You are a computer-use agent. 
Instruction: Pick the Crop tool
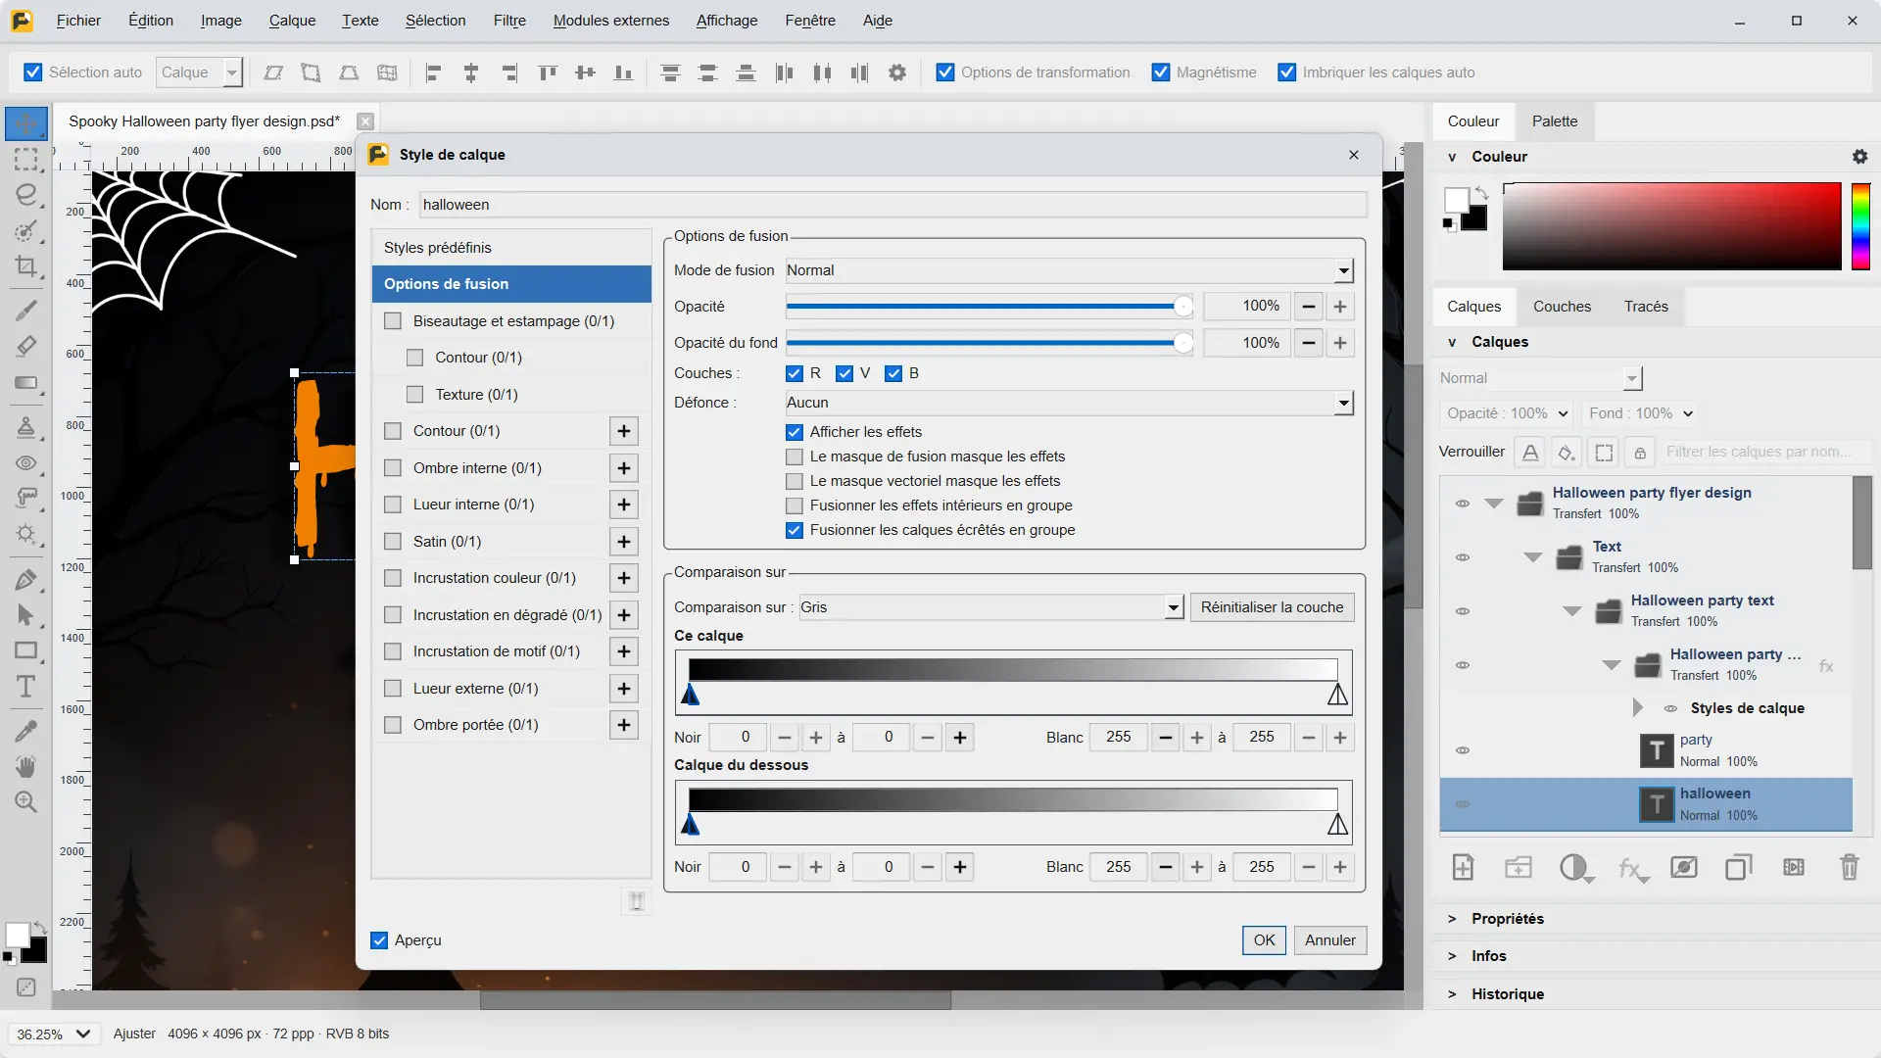(x=26, y=266)
